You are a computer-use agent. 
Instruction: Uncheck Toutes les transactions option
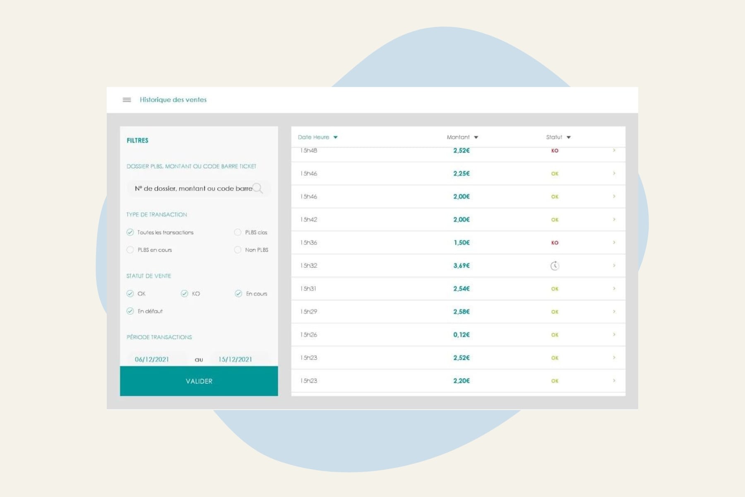130,232
